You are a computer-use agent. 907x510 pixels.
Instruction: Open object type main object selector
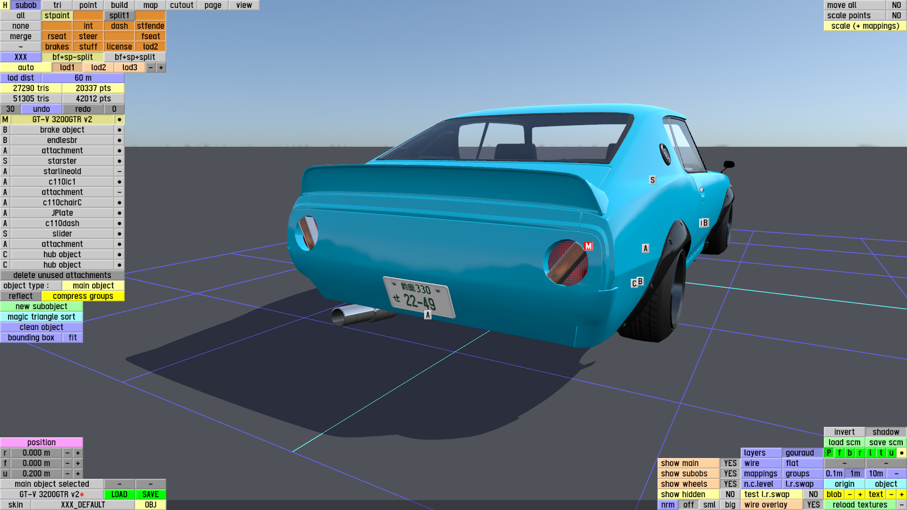(93, 286)
